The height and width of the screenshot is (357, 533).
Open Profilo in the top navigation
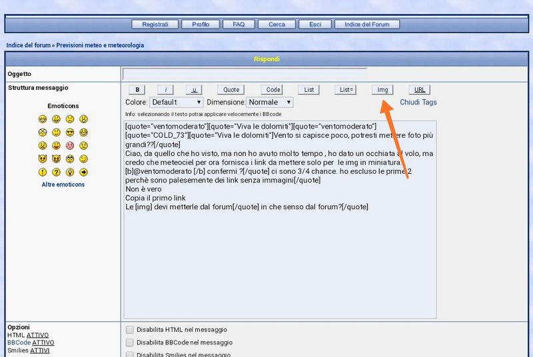201,25
